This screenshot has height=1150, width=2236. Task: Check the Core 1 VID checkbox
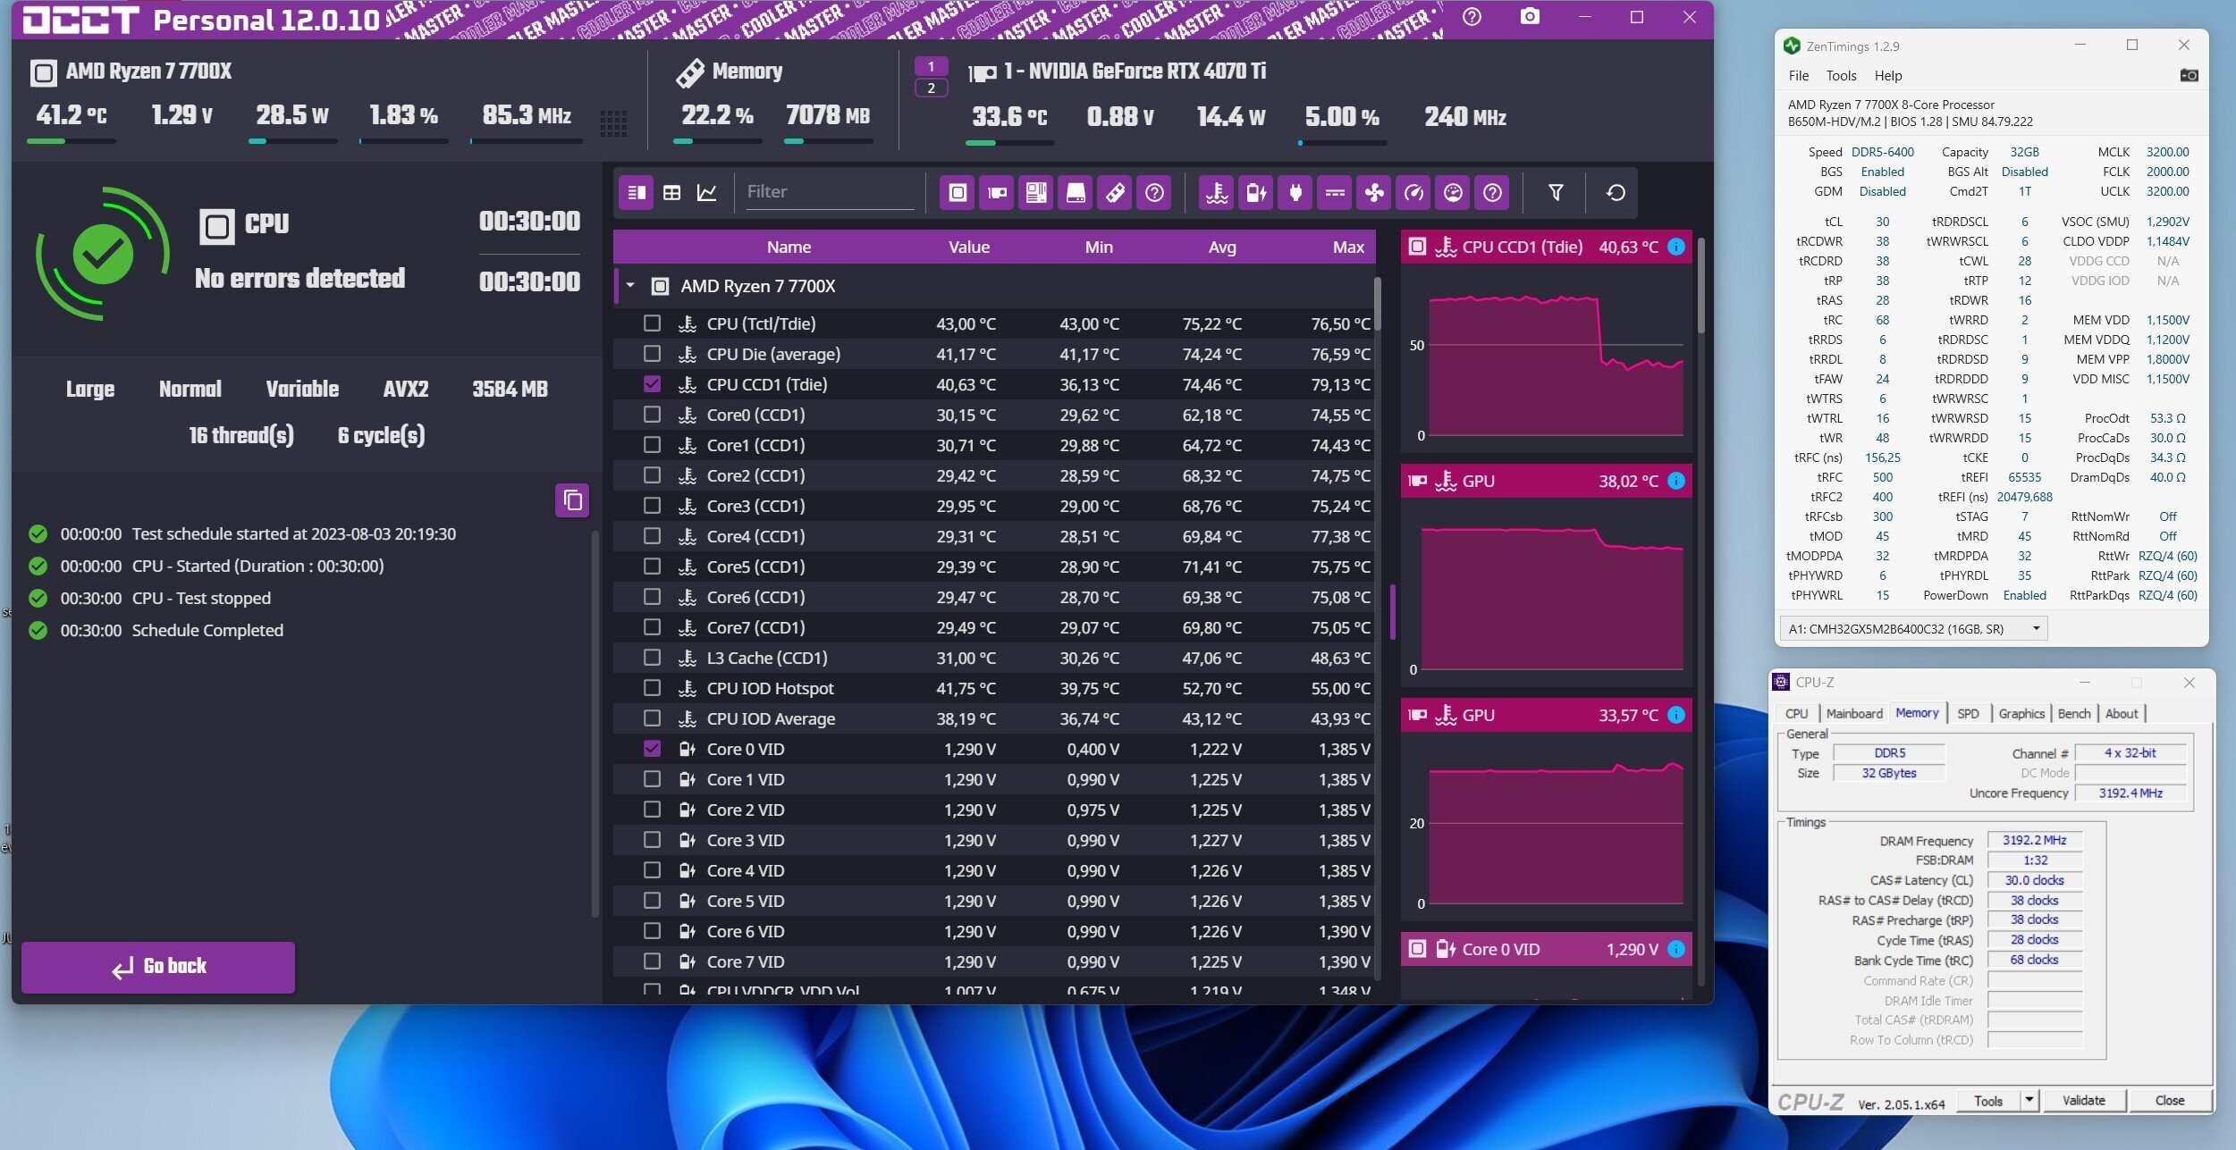652,779
